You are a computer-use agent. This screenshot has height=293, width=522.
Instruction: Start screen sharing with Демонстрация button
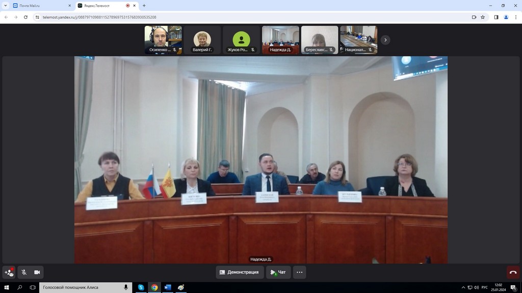[x=240, y=272]
